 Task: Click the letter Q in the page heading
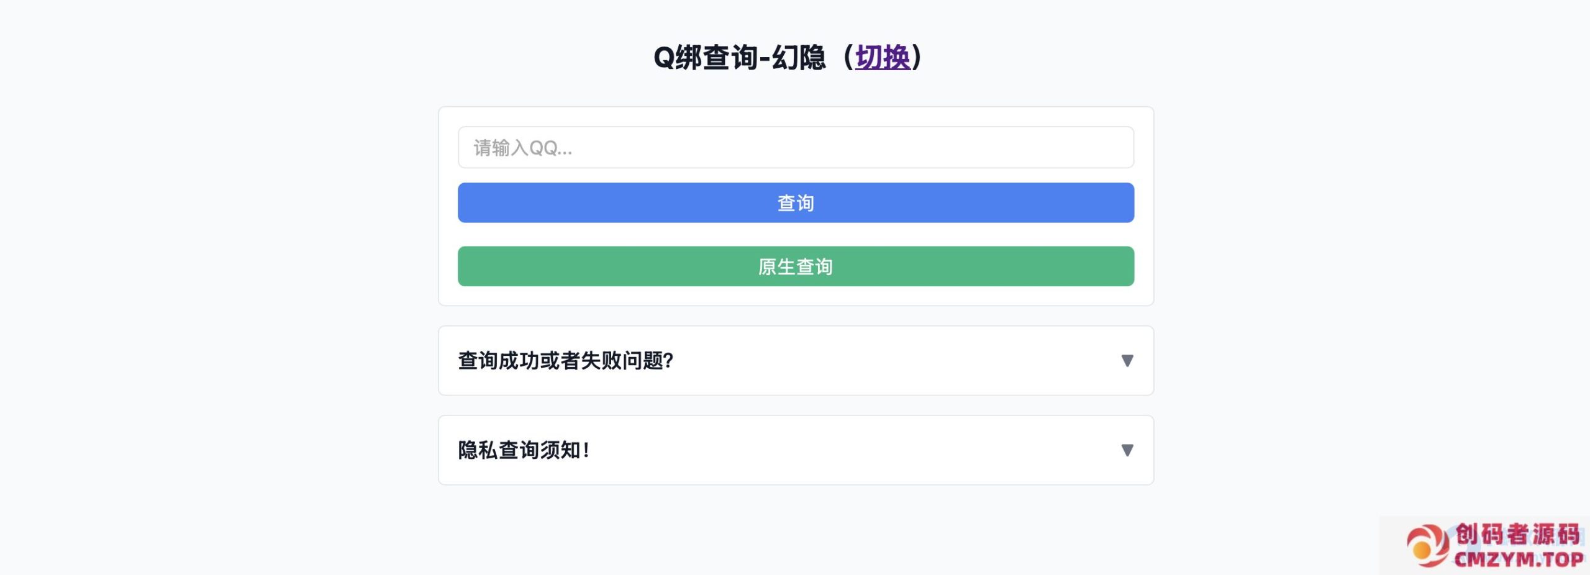pyautogui.click(x=663, y=58)
